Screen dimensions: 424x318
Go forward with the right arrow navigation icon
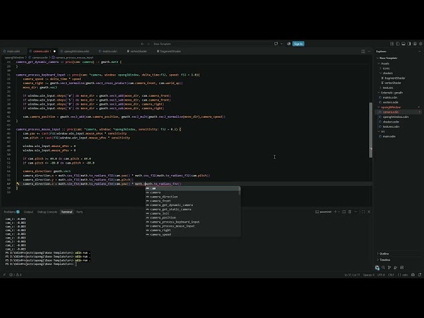[148, 44]
